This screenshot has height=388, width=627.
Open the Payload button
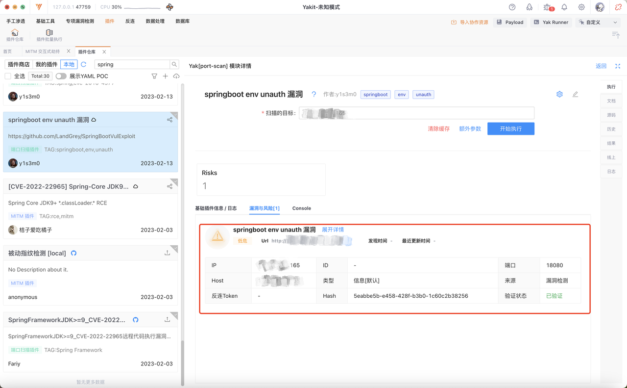pyautogui.click(x=510, y=22)
